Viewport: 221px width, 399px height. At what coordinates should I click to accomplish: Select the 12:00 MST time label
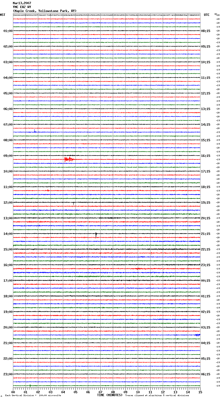pyautogui.click(x=8, y=203)
